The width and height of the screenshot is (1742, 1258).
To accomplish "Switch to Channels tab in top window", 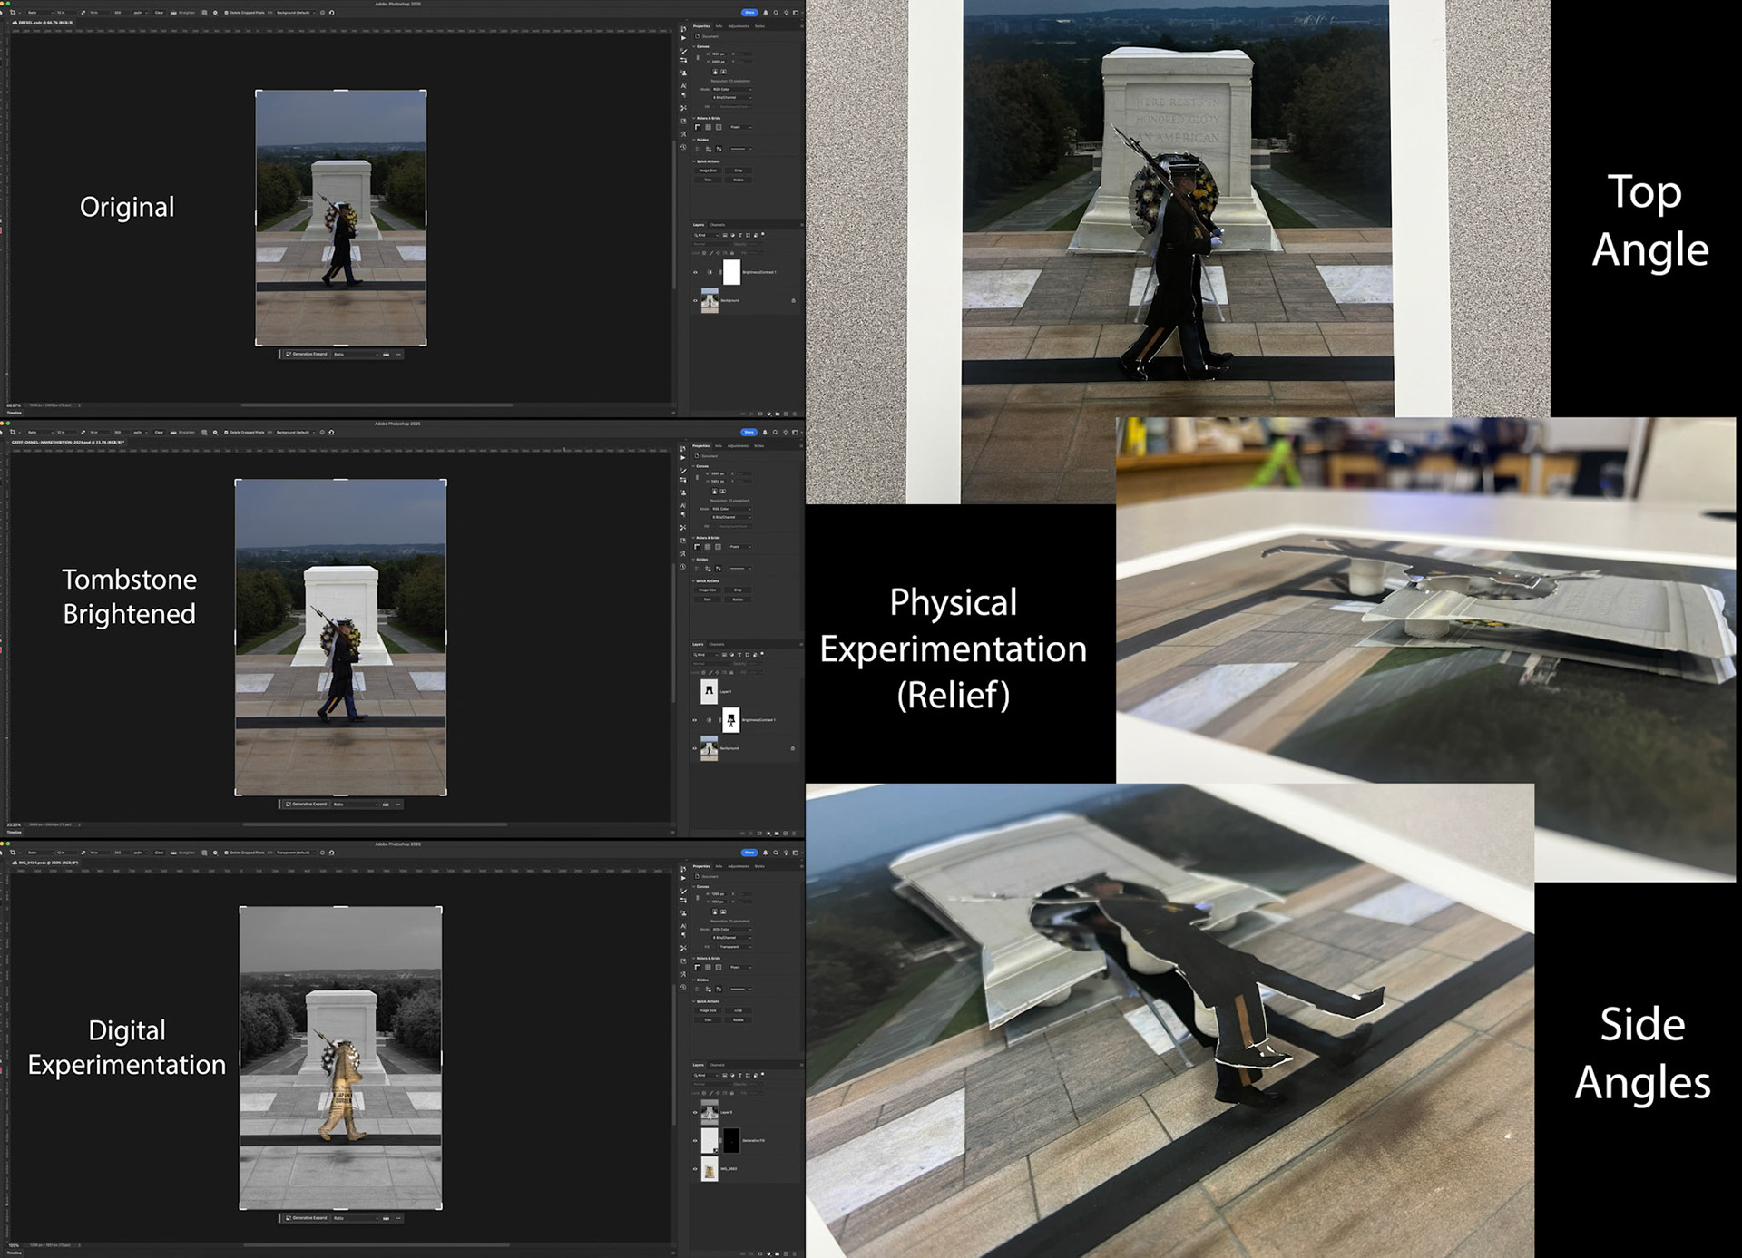I will (x=717, y=225).
